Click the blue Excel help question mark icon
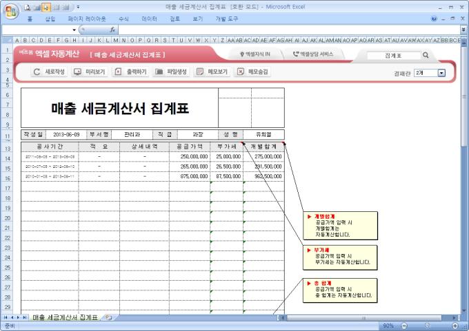Viewport: 469px width, 331px height. tap(434, 19)
